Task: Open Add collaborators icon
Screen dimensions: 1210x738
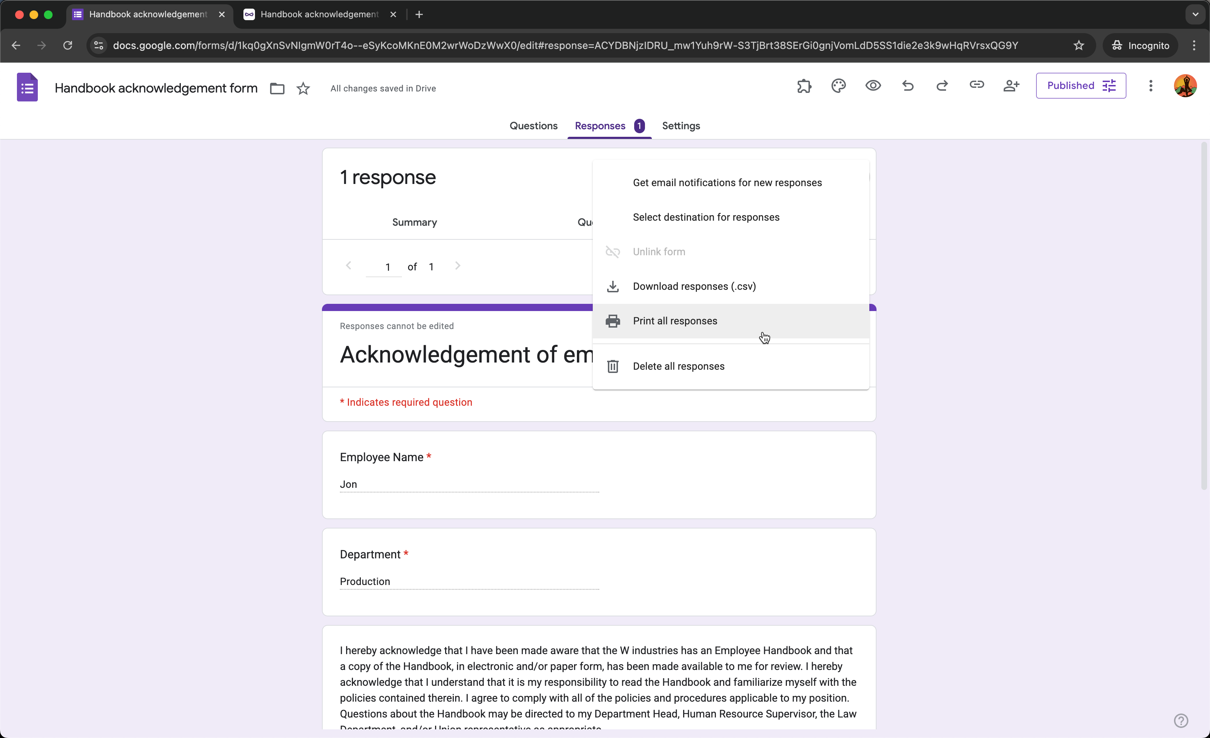Action: [1011, 86]
